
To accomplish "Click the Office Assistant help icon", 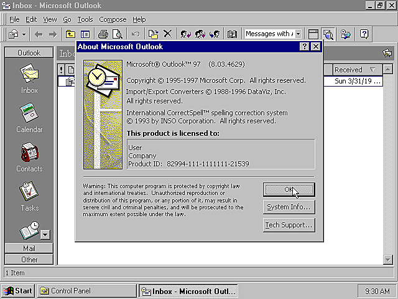I will [364, 34].
